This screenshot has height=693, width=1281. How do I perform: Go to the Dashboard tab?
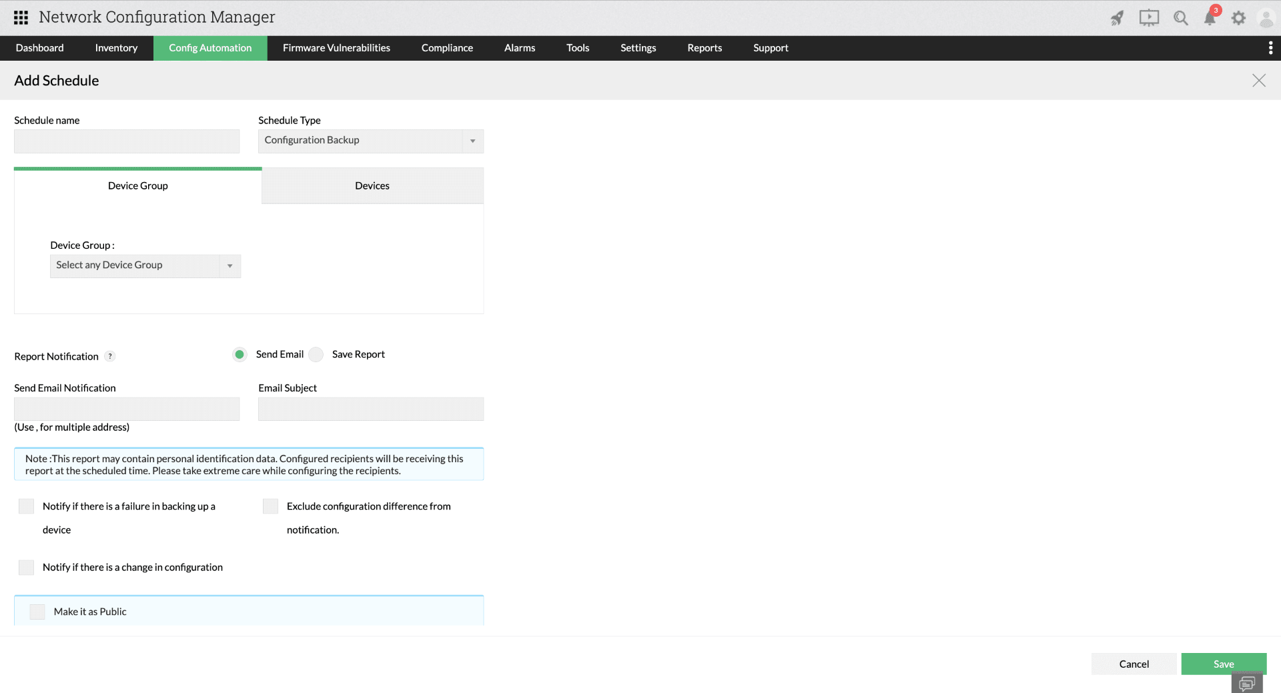pos(40,48)
